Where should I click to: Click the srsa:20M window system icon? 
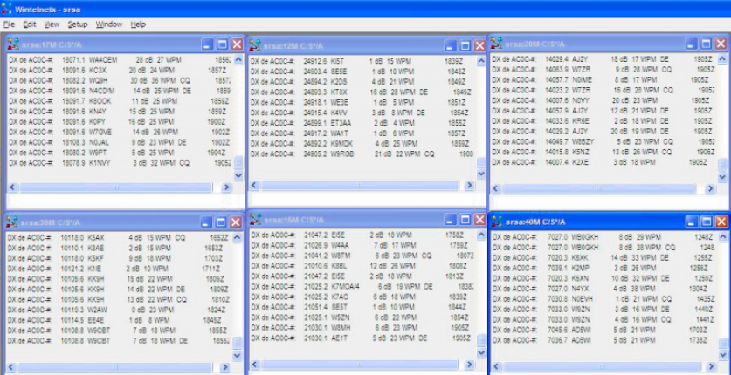click(498, 44)
